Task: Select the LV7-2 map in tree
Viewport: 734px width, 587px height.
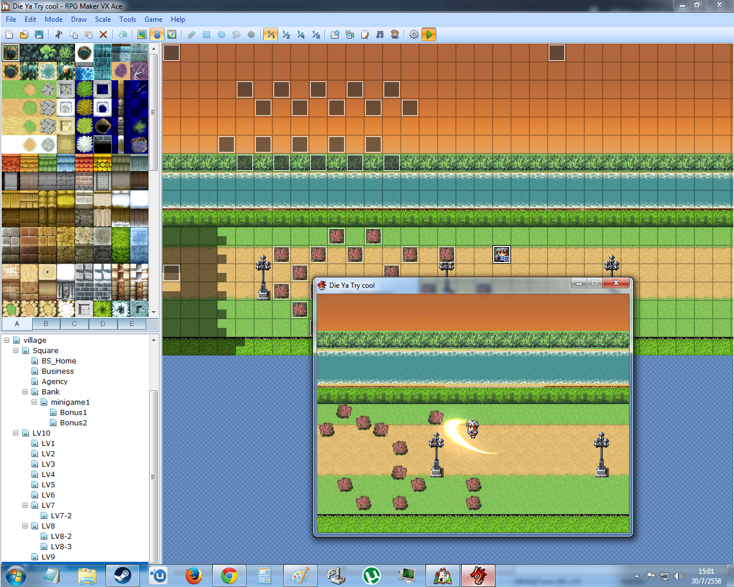Action: click(61, 515)
